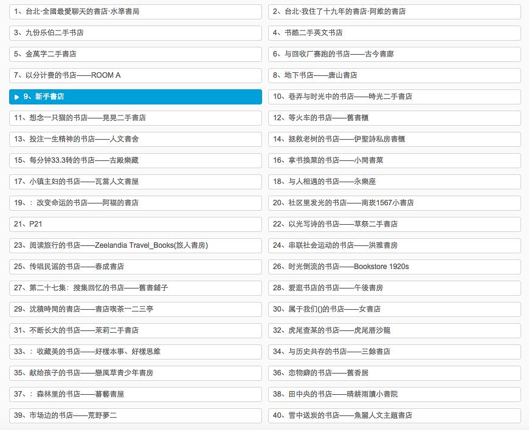This screenshot has width=529, height=430.
Task: Open episode 36 舊香居
Action: coord(395,373)
